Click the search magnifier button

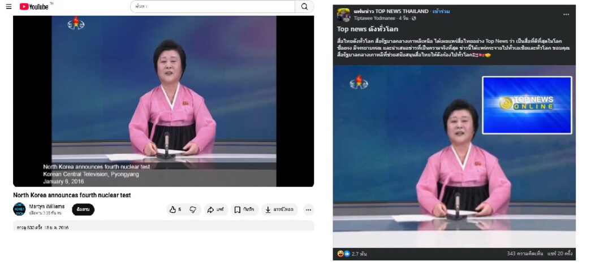[304, 7]
